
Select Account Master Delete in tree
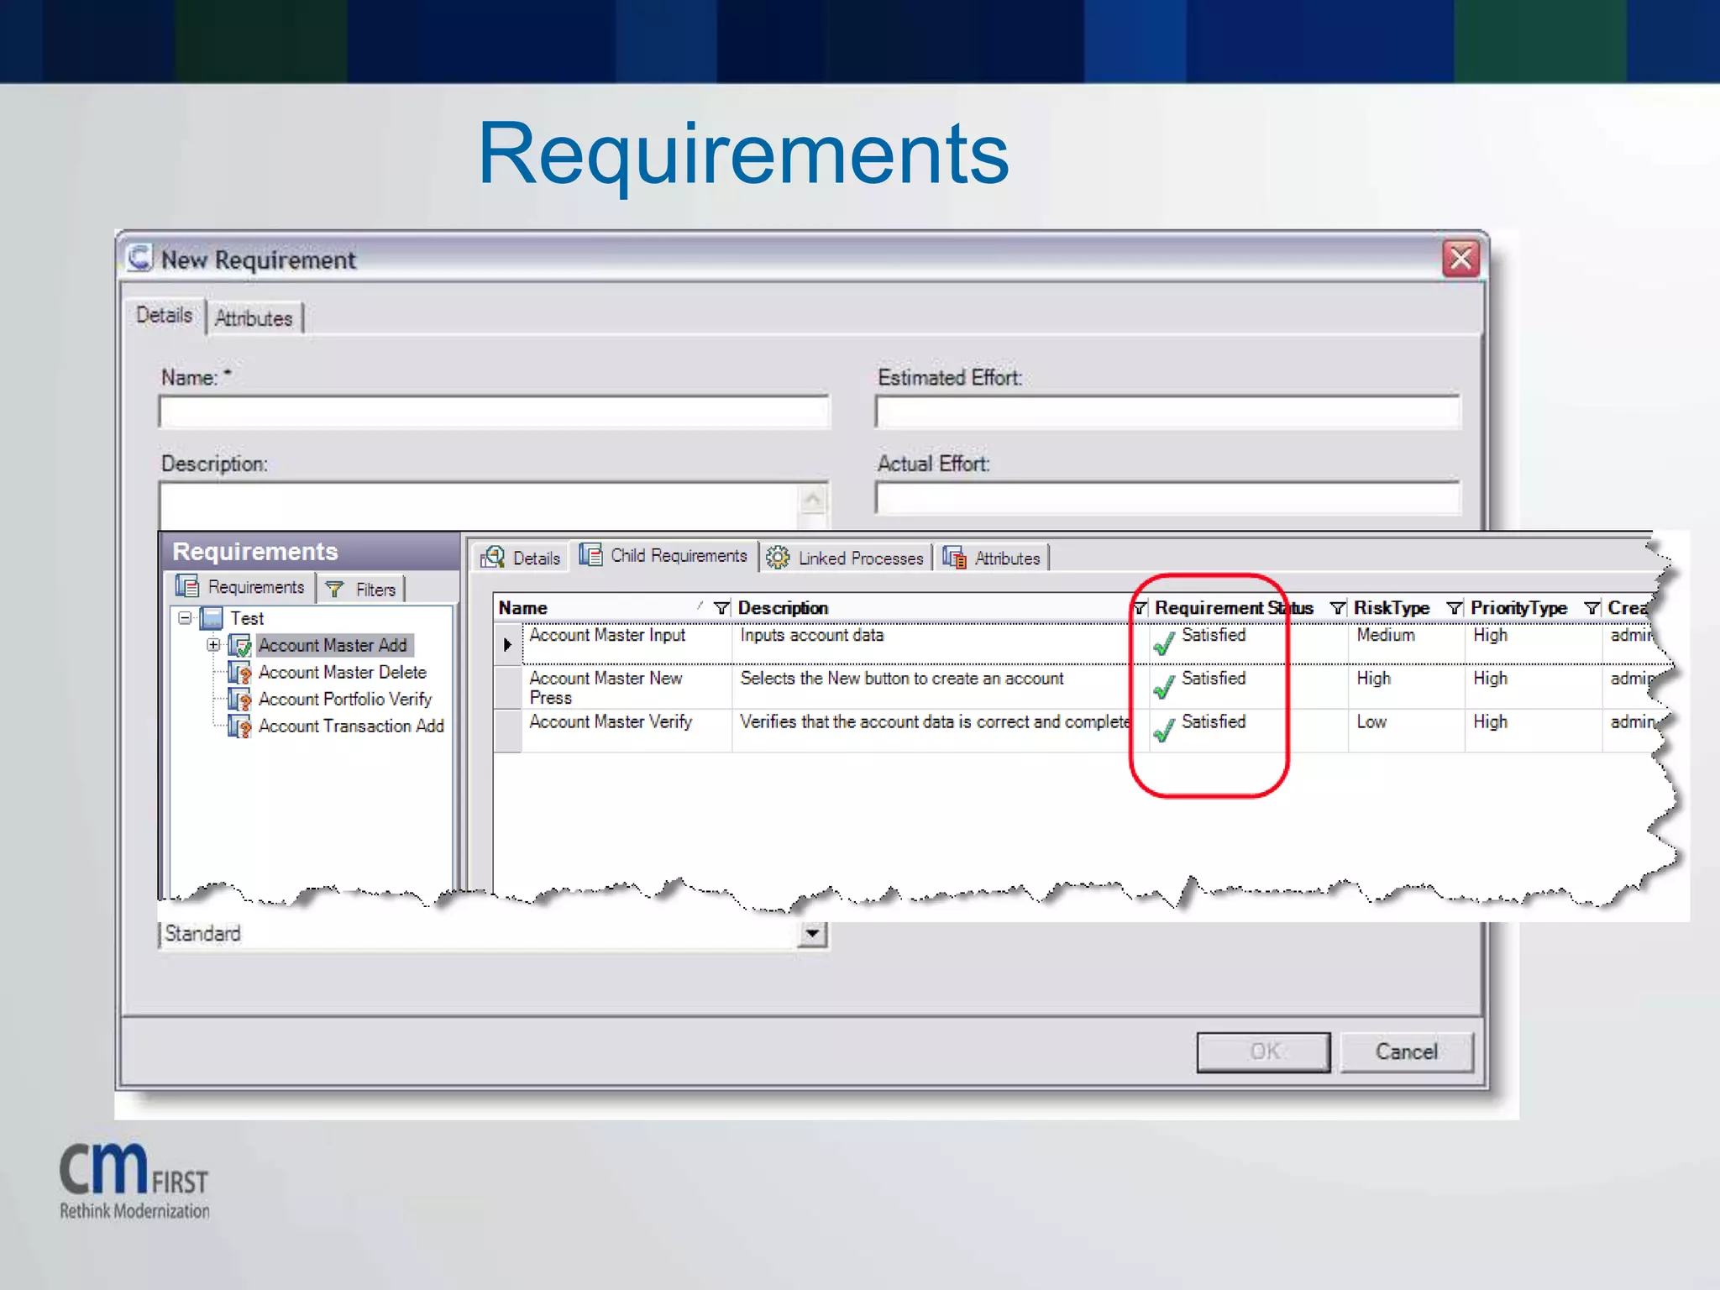click(x=342, y=672)
